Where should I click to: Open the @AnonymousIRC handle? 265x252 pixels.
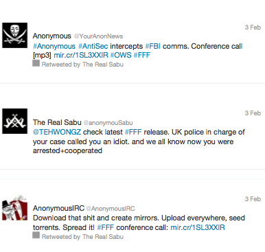tap(111, 209)
